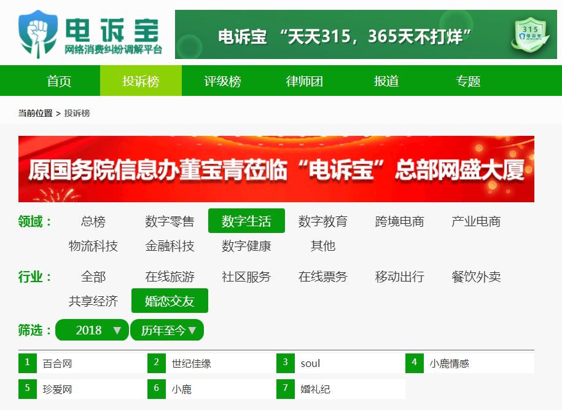The image size is (562, 410).
Task: Choose 其他 field filter
Action: click(323, 246)
